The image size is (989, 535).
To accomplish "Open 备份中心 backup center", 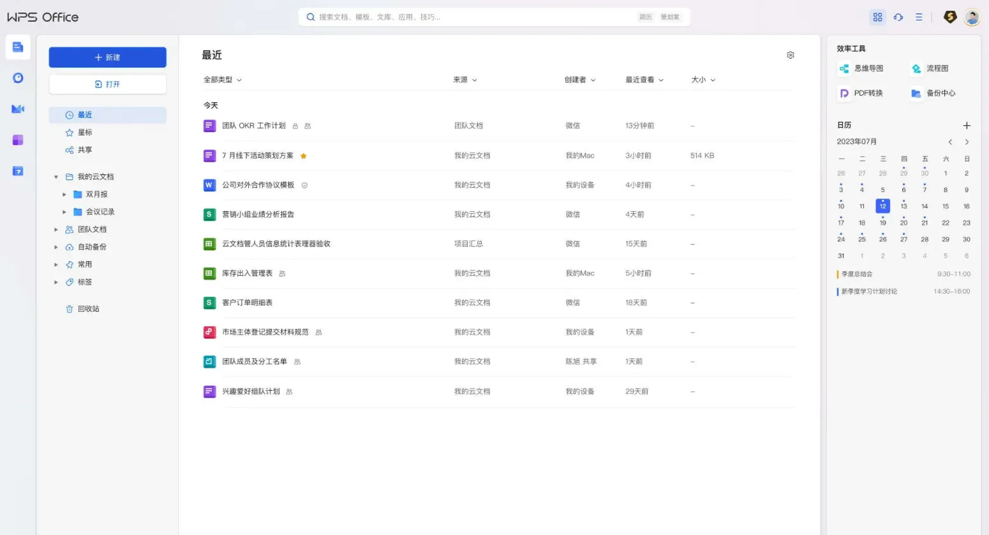I will click(x=933, y=93).
